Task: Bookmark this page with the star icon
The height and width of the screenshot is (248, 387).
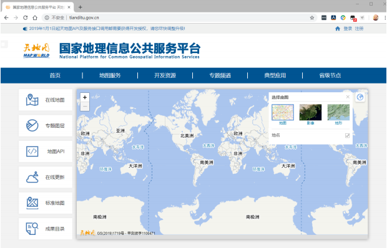Action: pyautogui.click(x=312, y=17)
